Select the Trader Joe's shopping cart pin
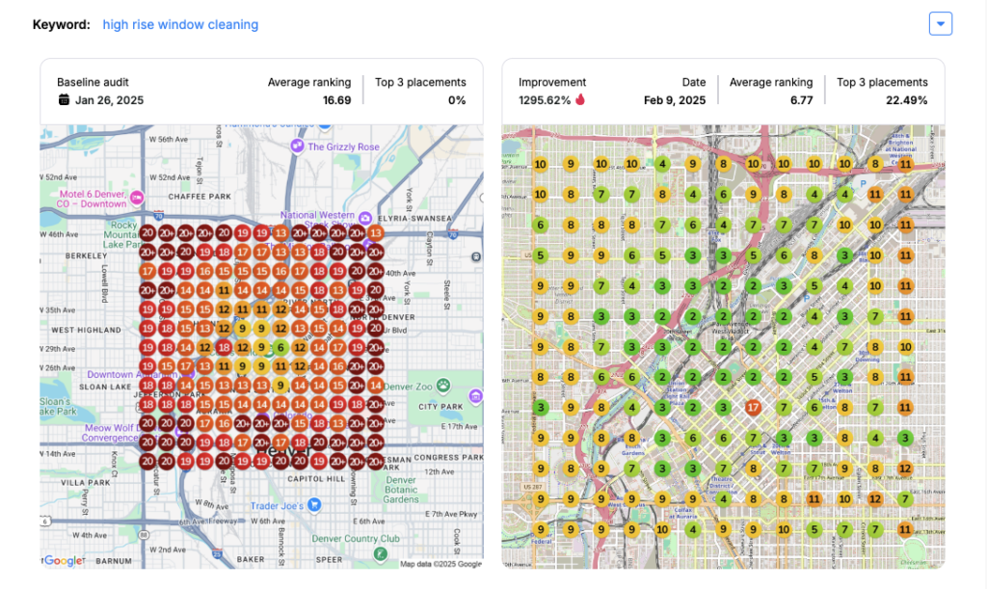Viewport: 987px width, 589px height. coord(315,505)
